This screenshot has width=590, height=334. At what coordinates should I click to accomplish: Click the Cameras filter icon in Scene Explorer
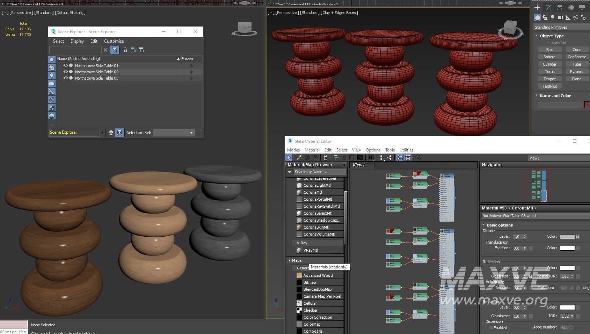point(52,84)
